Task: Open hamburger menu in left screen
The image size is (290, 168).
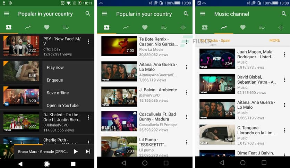Action: [7, 14]
